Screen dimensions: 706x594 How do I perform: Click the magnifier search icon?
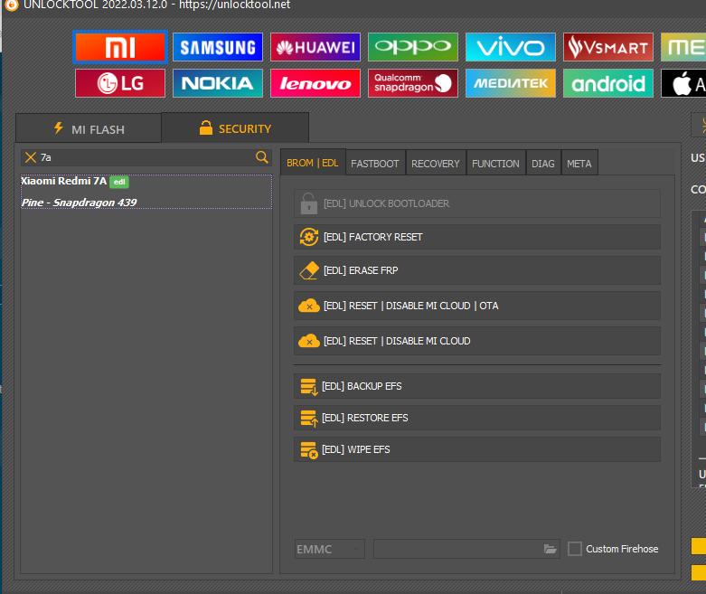[x=261, y=156]
